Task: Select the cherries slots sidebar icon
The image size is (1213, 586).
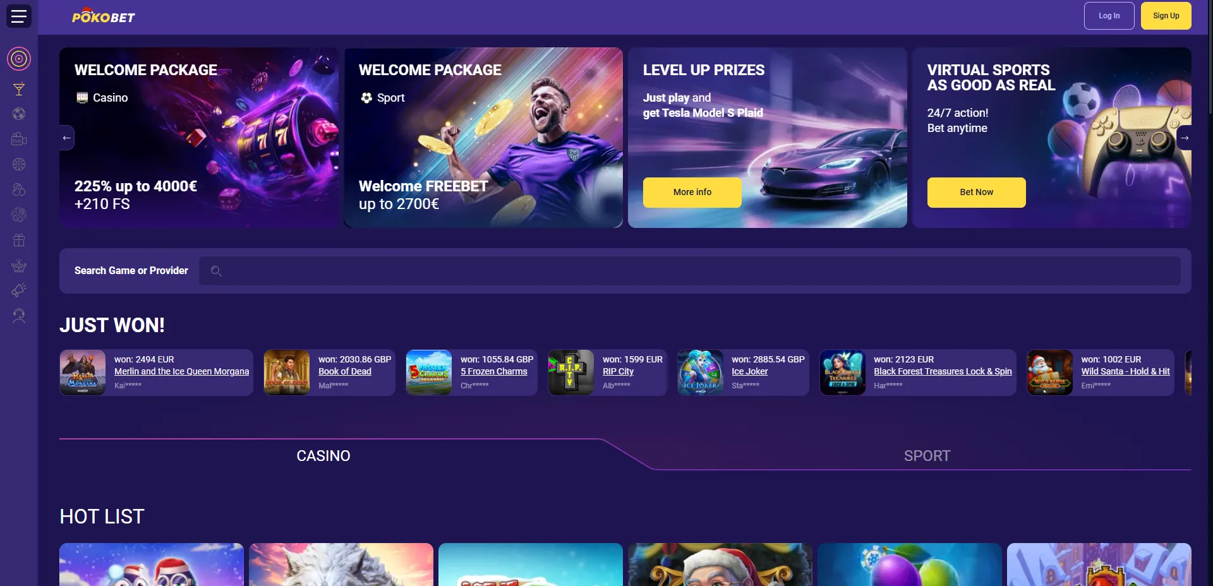Action: 19,189
